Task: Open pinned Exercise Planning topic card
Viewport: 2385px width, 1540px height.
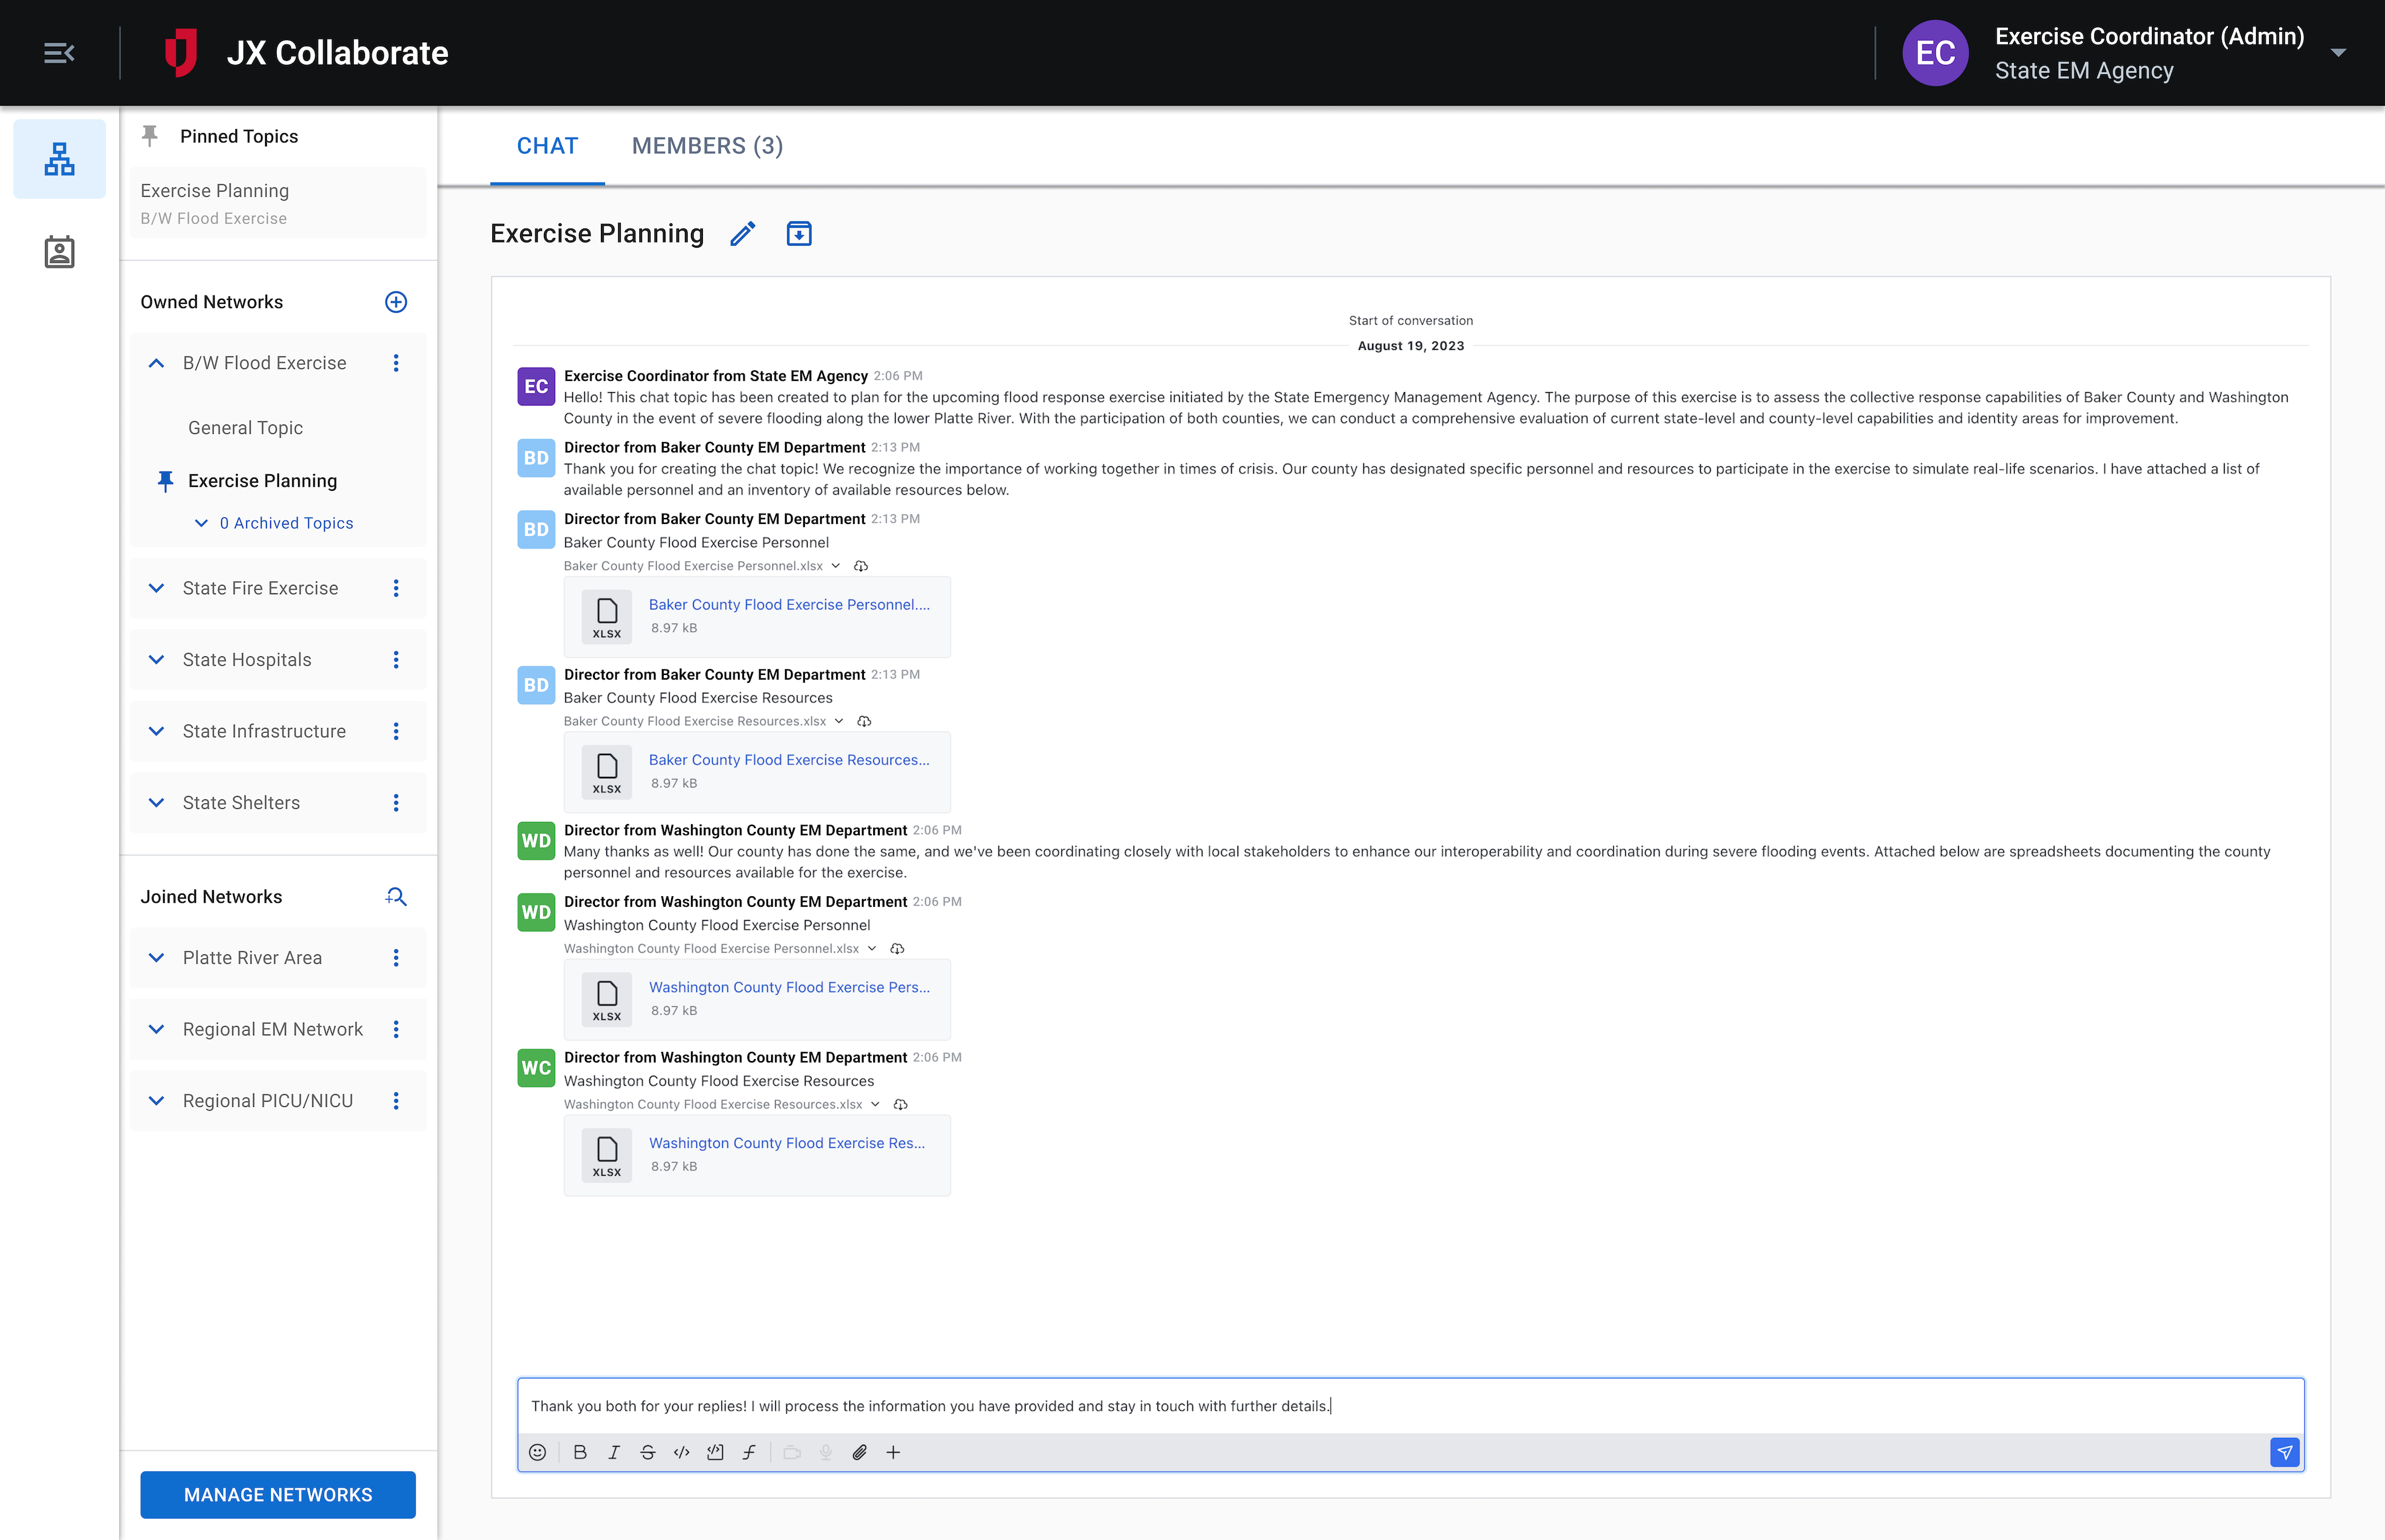Action: [277, 203]
